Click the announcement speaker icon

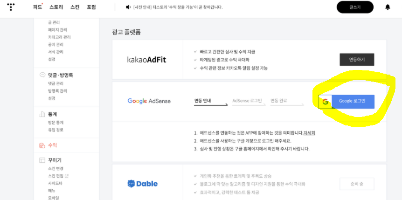coord(128,7)
